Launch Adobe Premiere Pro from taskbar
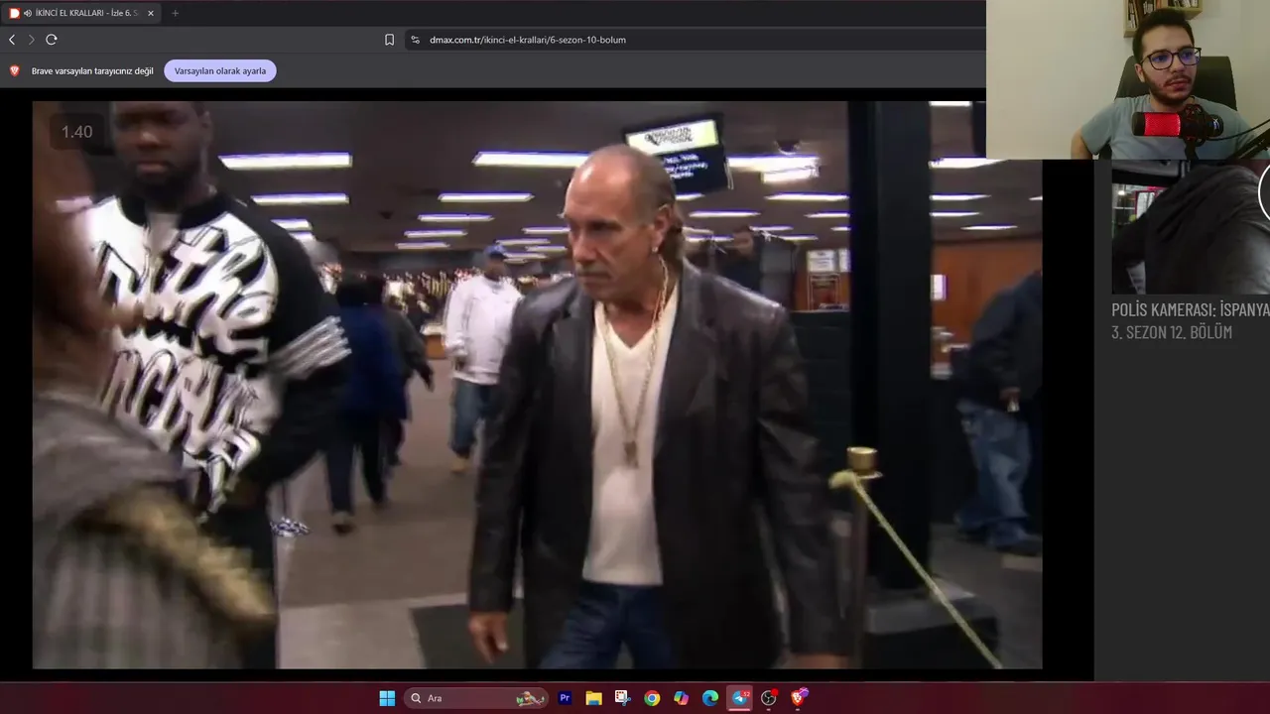Image resolution: width=1270 pixels, height=714 pixels. pos(565,698)
